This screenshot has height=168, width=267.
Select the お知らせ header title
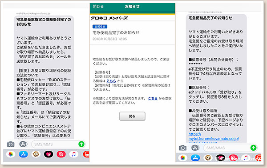(132, 7)
